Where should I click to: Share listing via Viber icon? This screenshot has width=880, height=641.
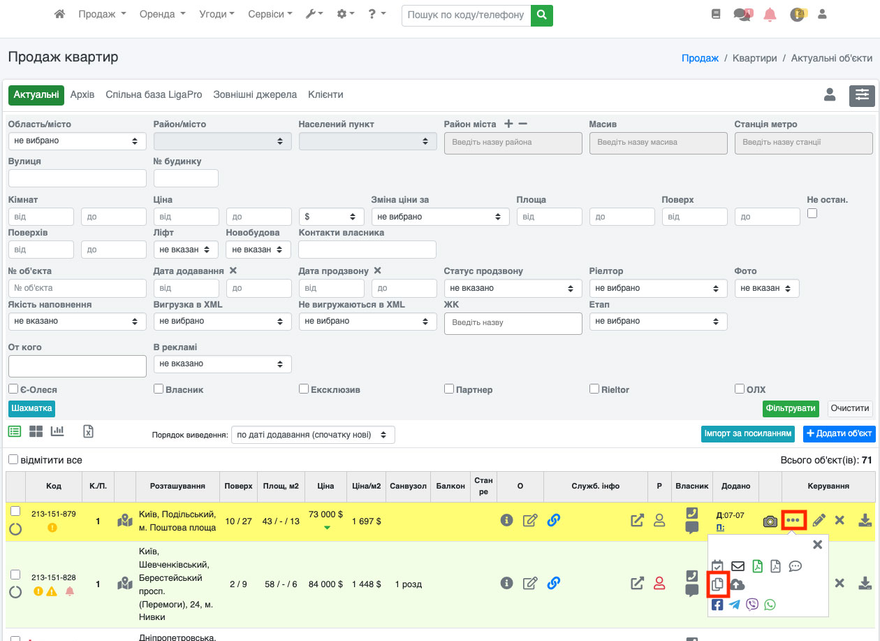(752, 605)
